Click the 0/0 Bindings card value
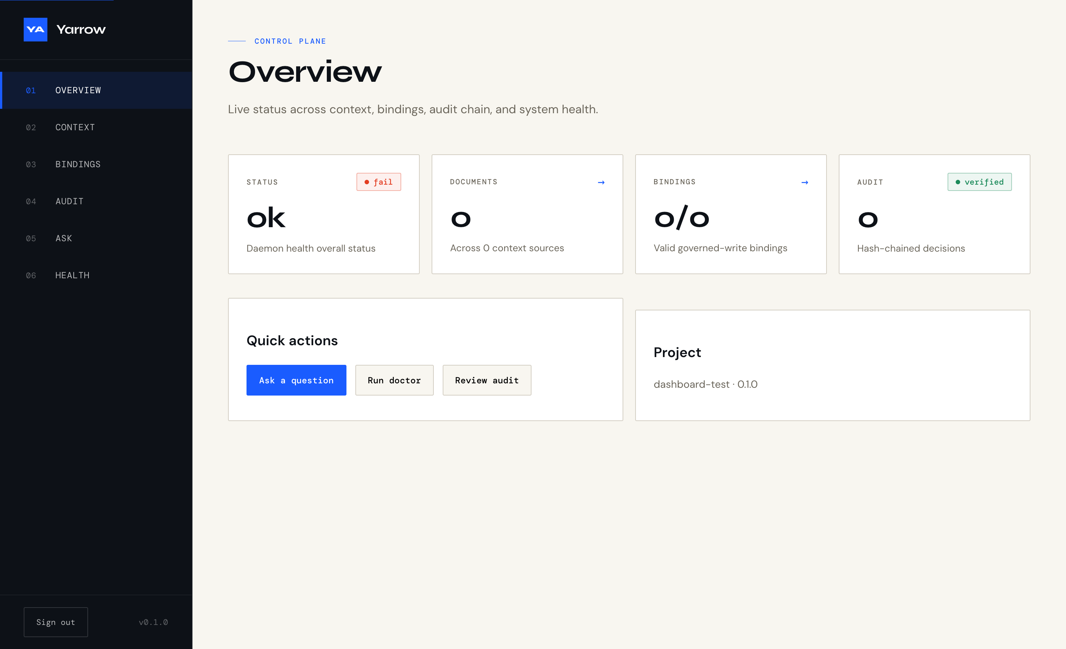 click(681, 218)
